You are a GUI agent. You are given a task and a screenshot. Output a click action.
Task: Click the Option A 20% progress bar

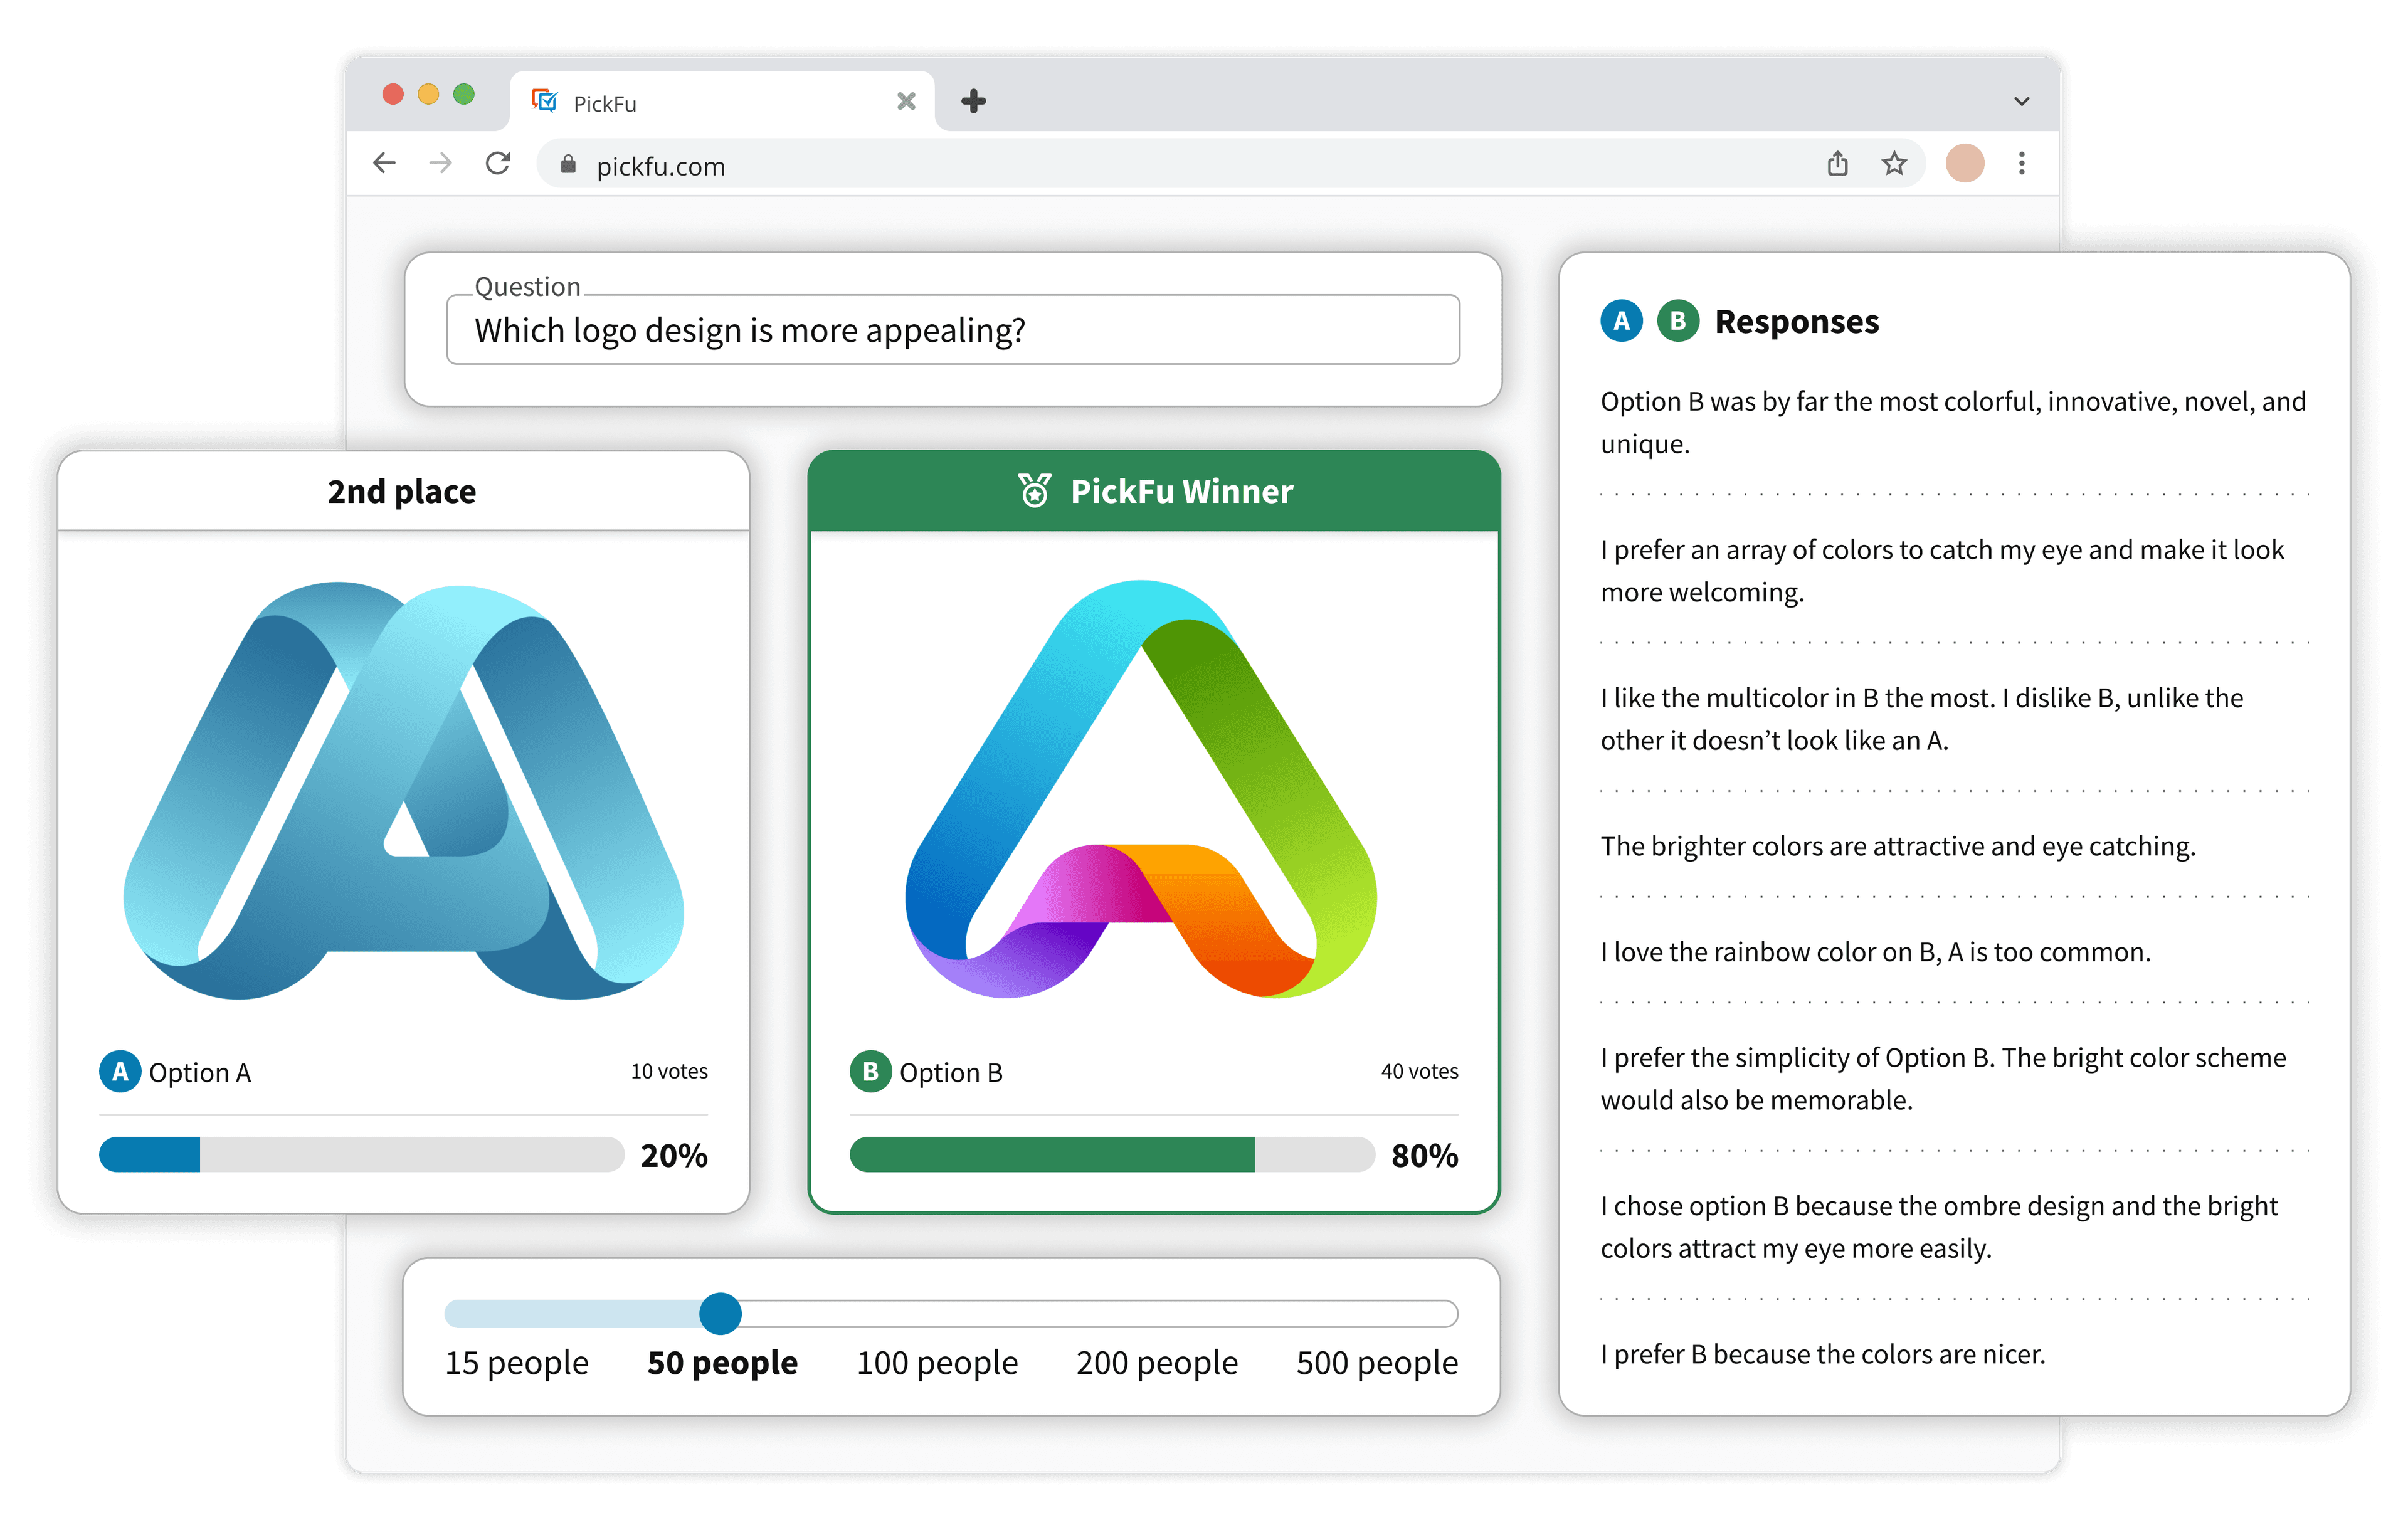pyautogui.click(x=361, y=1155)
